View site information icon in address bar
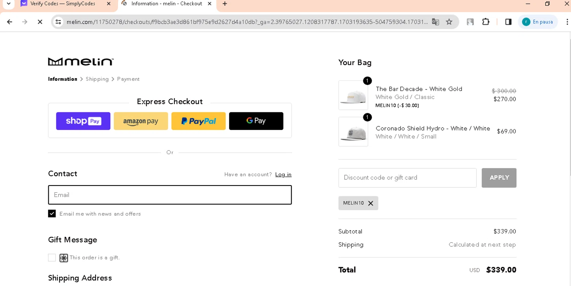 (x=58, y=22)
